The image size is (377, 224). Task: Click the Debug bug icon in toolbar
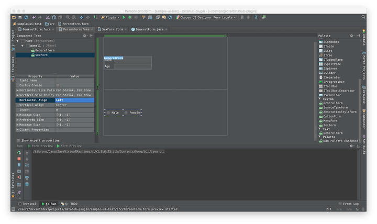130,17
